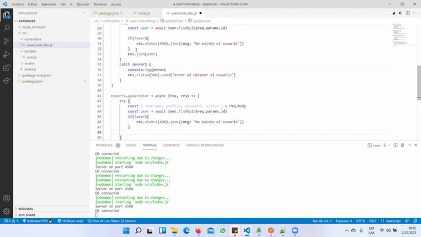The height and width of the screenshot is (237, 421).
Task: Open the Editar menu
Action: [32, 5]
